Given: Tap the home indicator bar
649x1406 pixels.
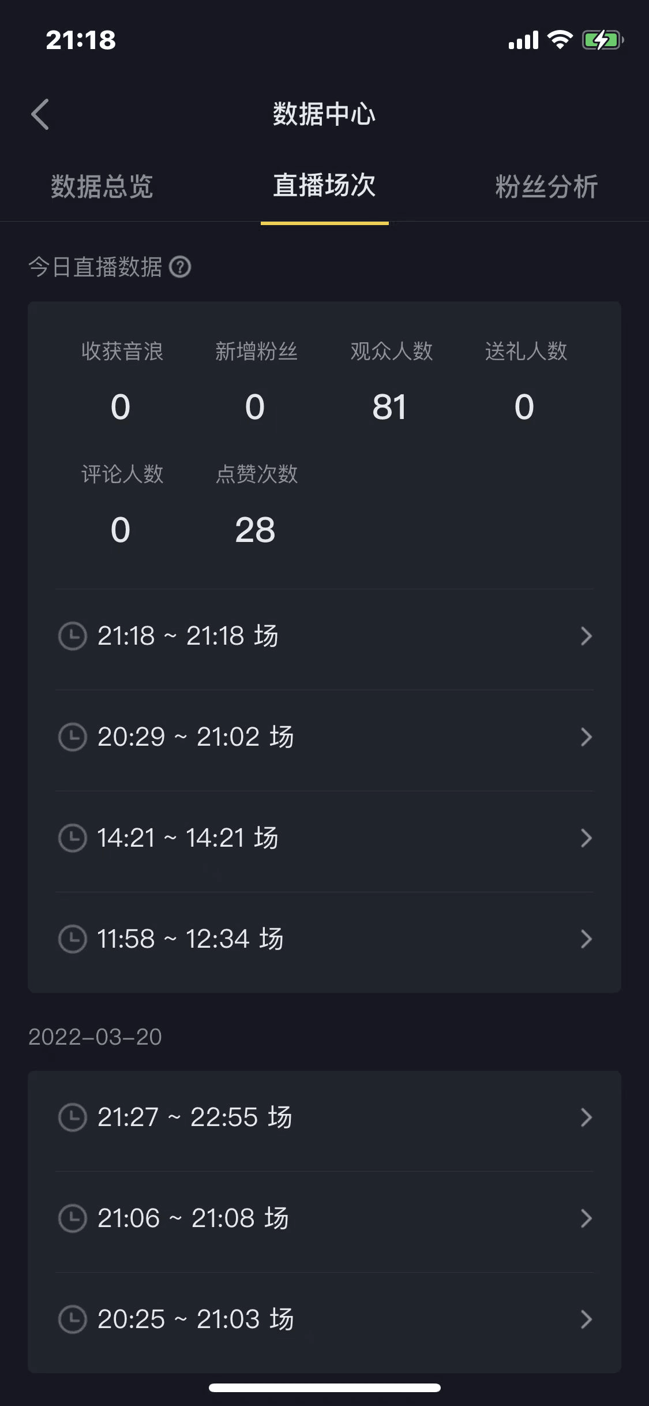Looking at the screenshot, I should point(324,1388).
